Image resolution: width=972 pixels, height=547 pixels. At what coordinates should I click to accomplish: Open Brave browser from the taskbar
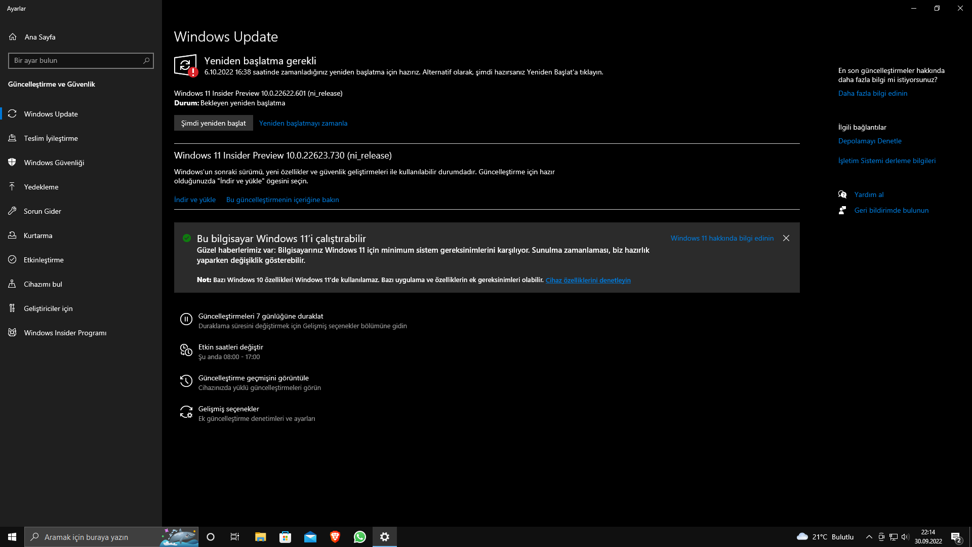pos(335,537)
